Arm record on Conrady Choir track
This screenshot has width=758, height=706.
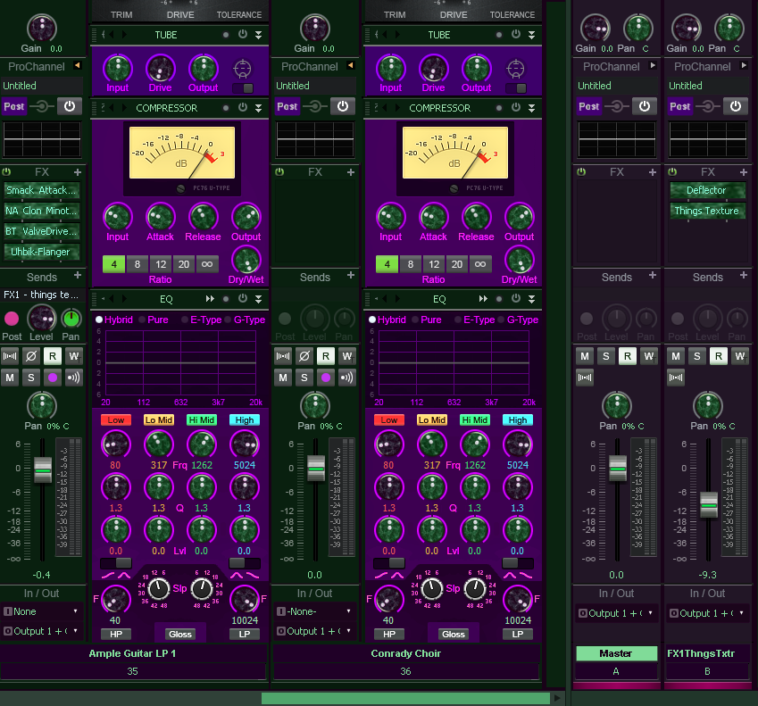326,378
